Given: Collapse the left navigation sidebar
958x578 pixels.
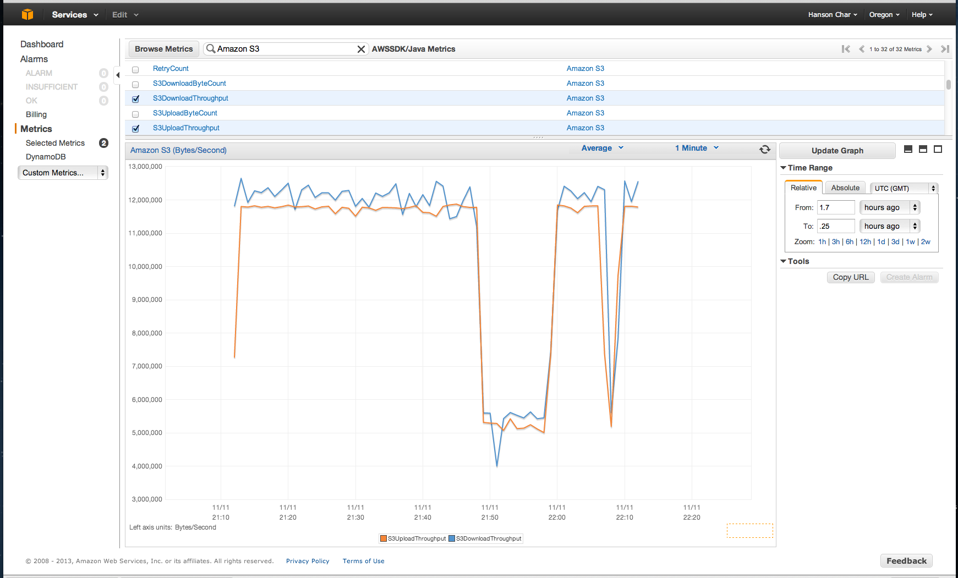Looking at the screenshot, I should (x=117, y=75).
